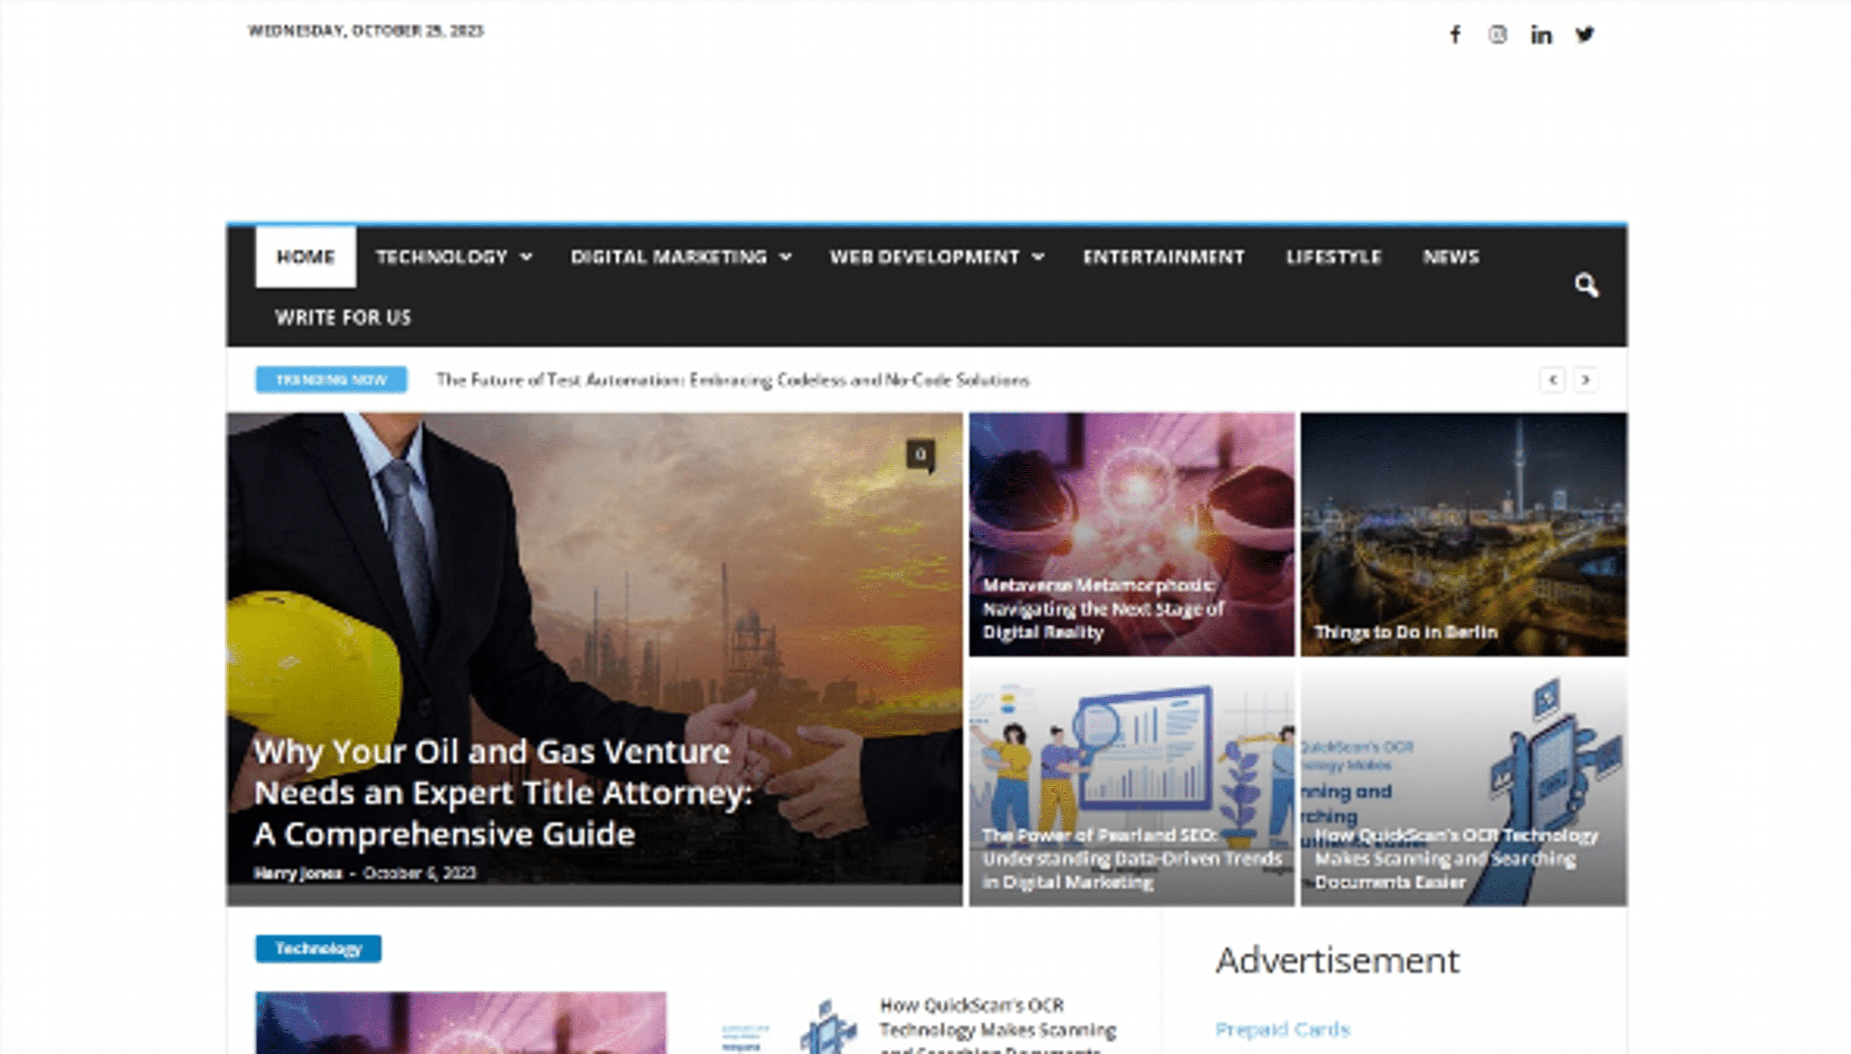Viewport: 1851px width, 1054px height.
Task: Open the Instagram social icon
Action: tap(1497, 34)
